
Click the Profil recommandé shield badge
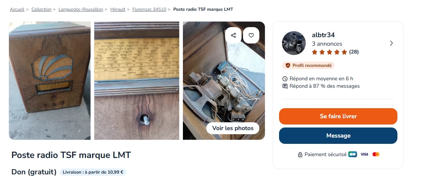(x=308, y=65)
